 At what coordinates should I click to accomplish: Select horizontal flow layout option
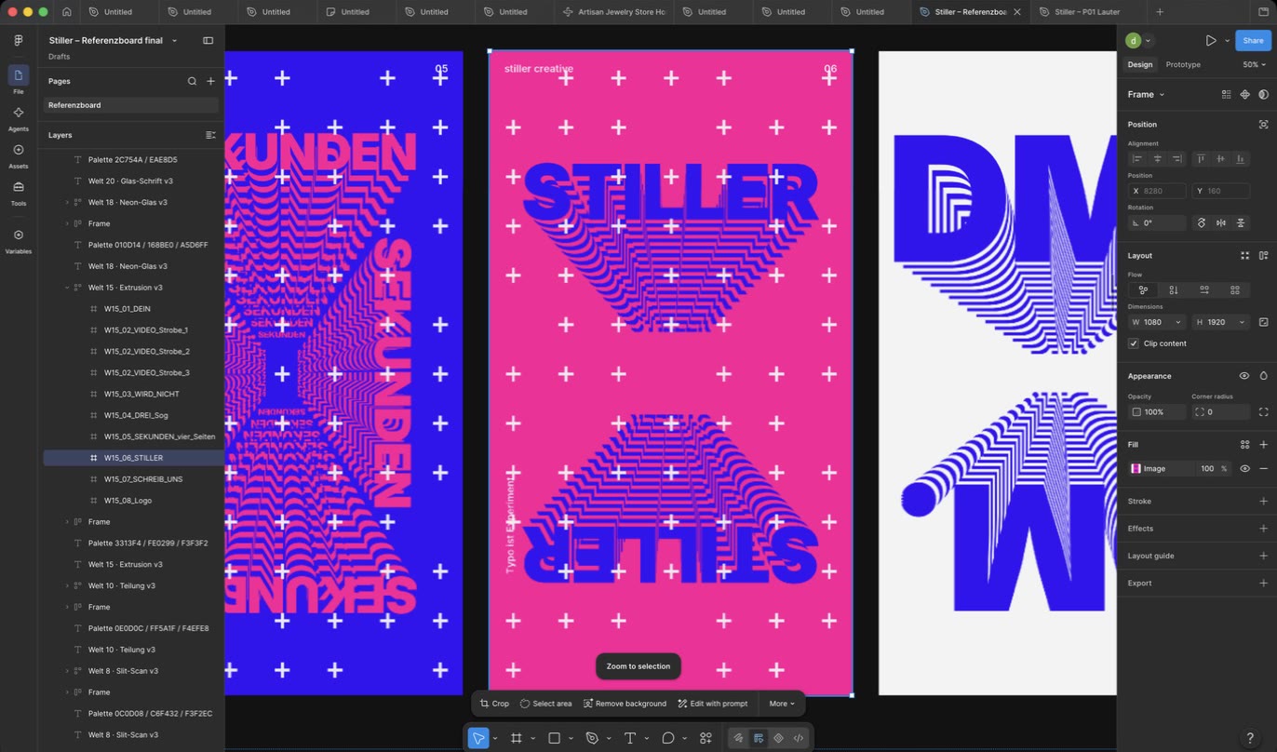[1204, 290]
